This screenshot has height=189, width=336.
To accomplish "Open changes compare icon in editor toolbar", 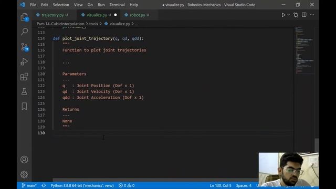I will [296, 15].
